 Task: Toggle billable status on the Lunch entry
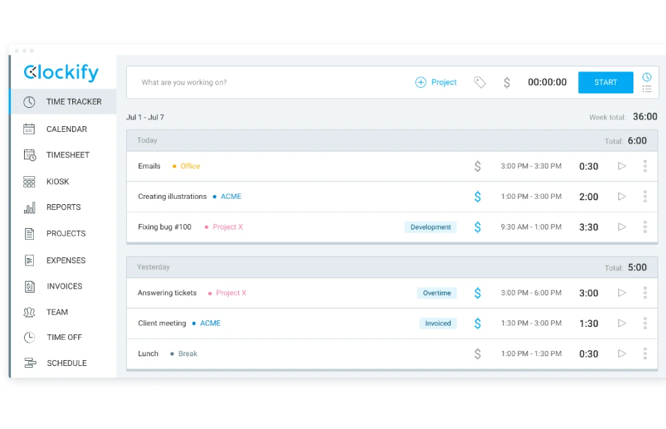477,354
